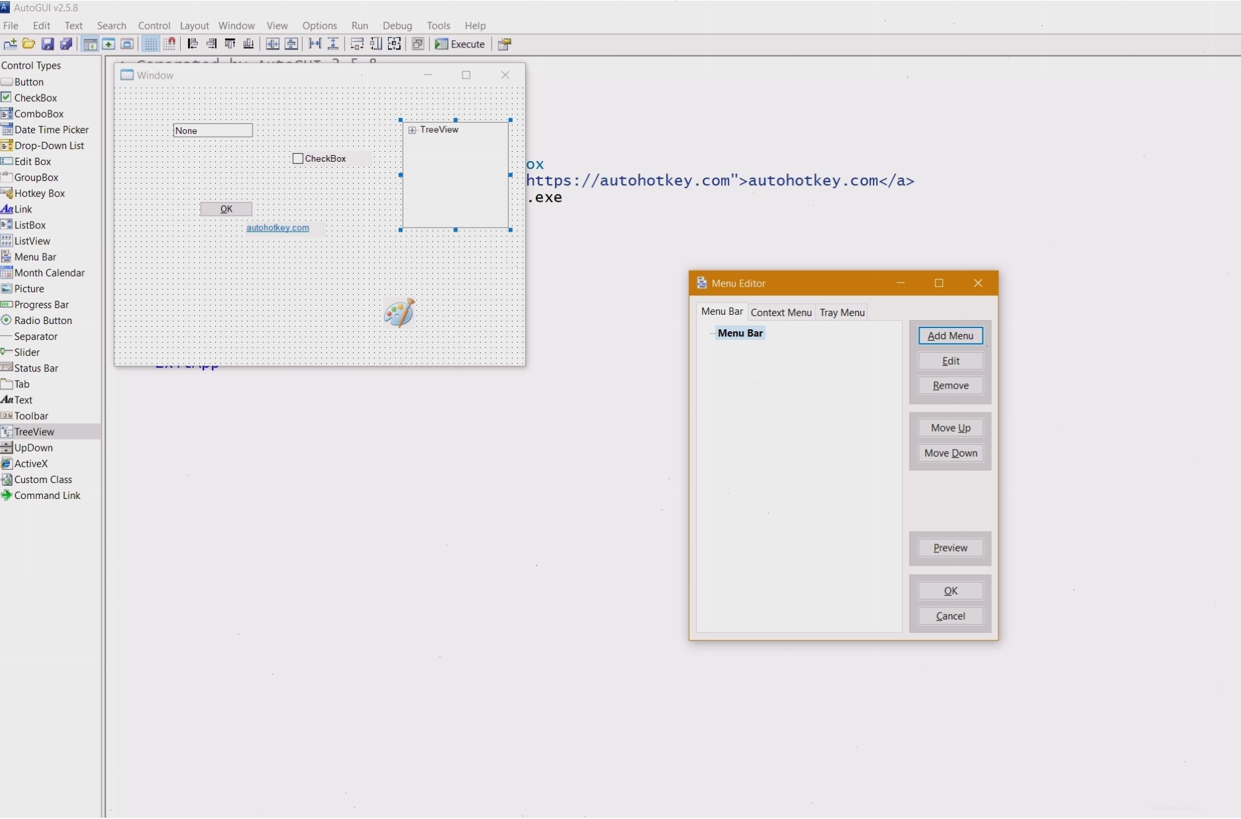The height and width of the screenshot is (819, 1241).
Task: Switch to the Context Menu tab
Action: [781, 313]
